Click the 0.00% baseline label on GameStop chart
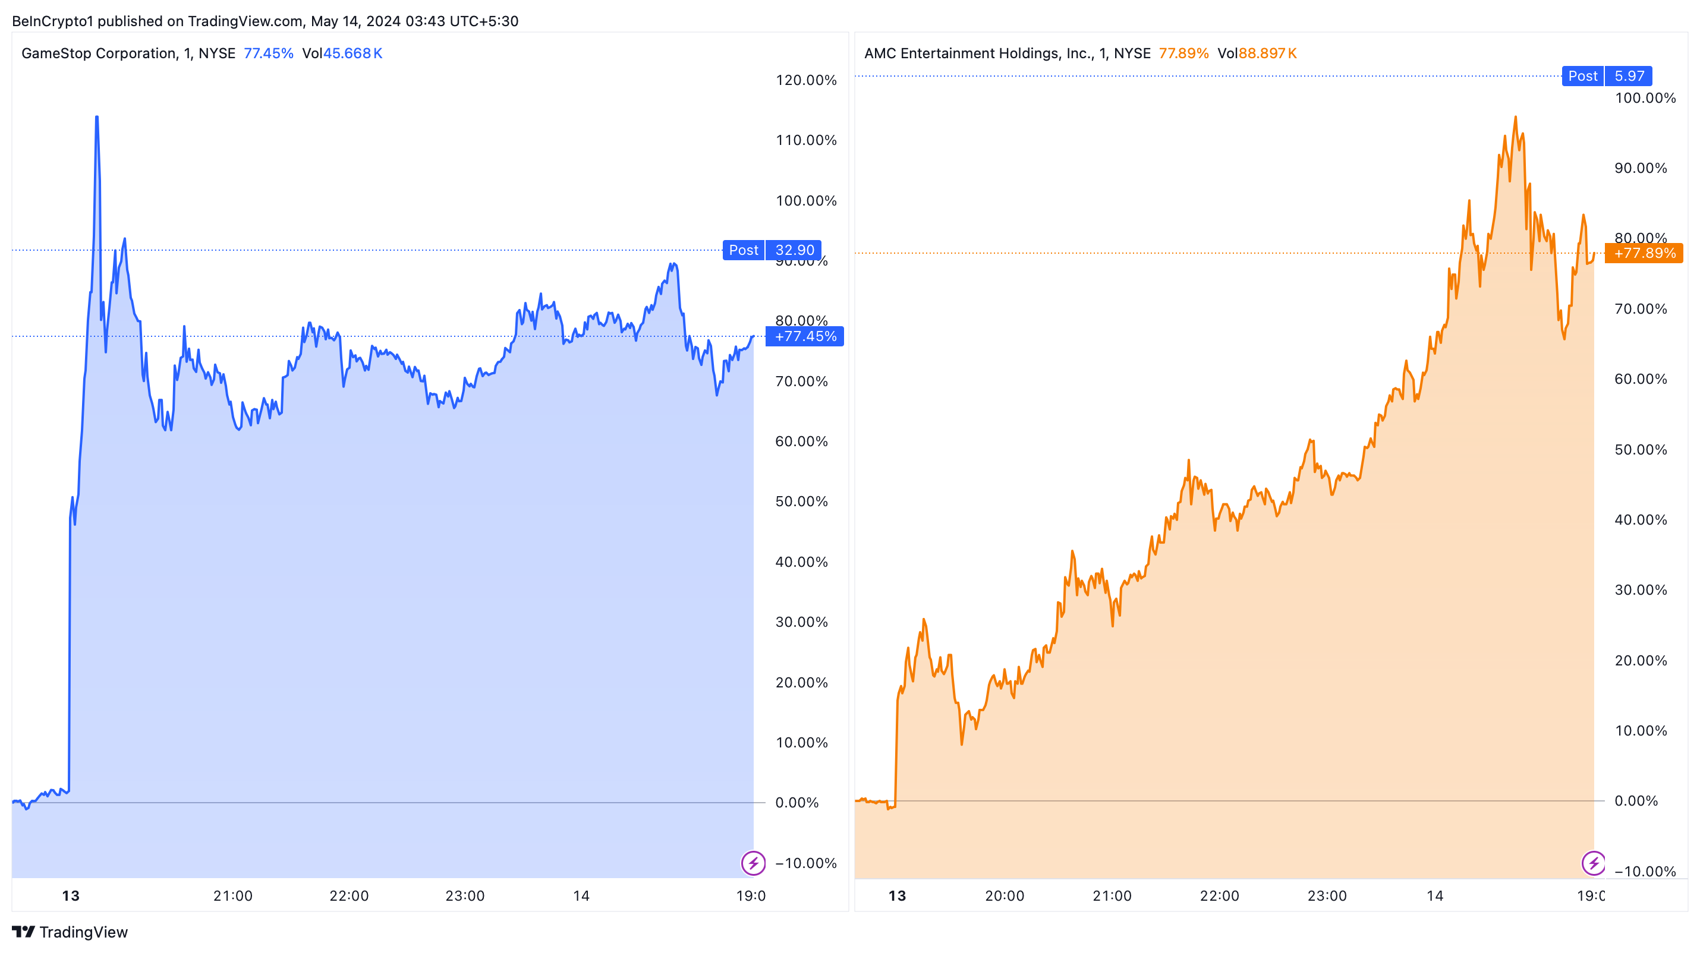The height and width of the screenshot is (953, 1700). 797,803
